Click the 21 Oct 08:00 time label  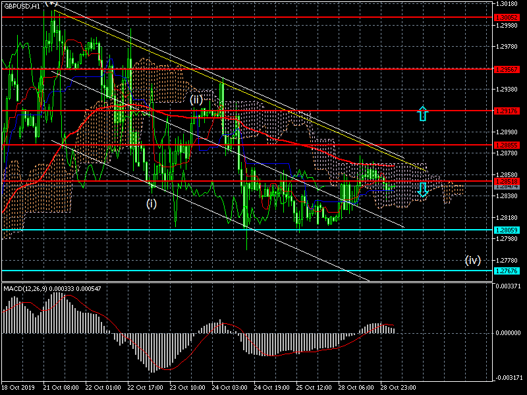click(61, 387)
